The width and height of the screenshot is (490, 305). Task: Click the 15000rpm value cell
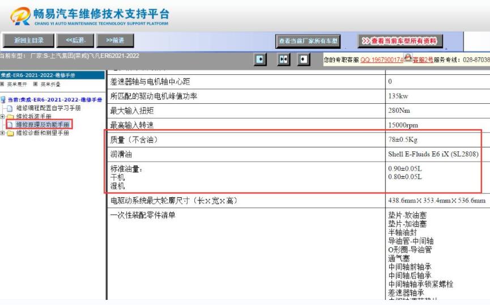(x=437, y=125)
